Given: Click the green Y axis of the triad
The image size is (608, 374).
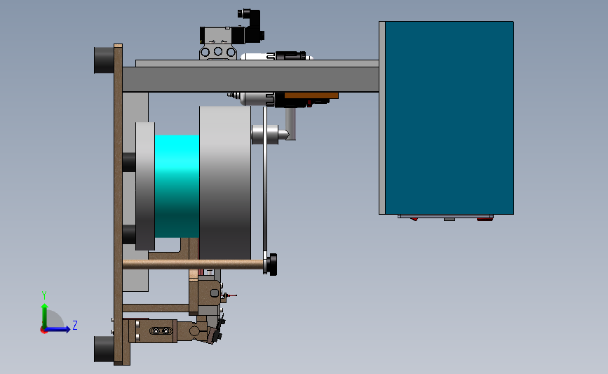Looking at the screenshot, I should (x=45, y=316).
